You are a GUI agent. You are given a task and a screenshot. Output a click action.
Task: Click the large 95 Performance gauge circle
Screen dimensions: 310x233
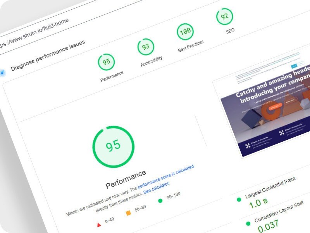coord(113,146)
